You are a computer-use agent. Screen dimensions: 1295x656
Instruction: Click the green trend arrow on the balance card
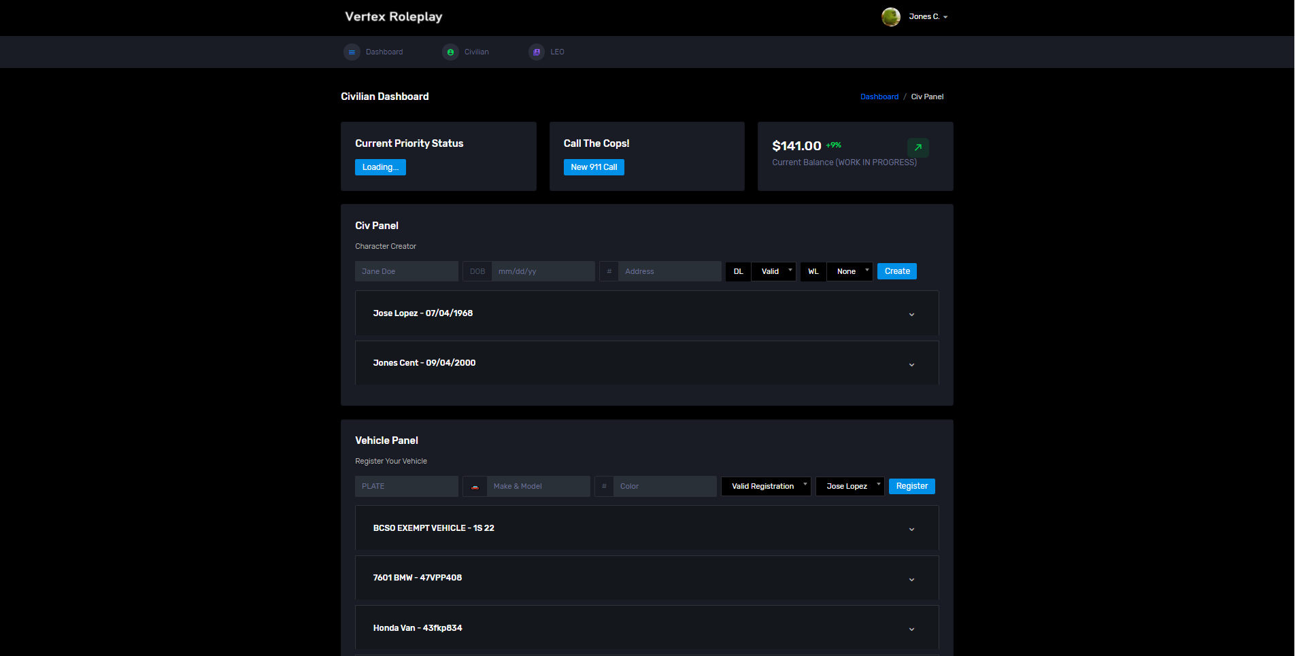click(918, 148)
